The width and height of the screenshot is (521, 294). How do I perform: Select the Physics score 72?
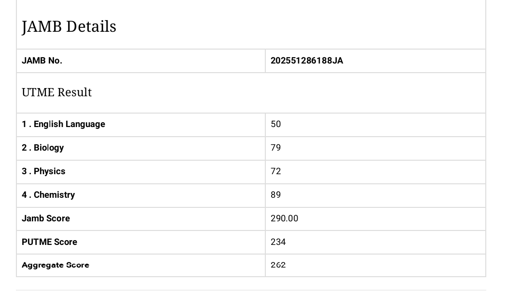[x=276, y=171]
